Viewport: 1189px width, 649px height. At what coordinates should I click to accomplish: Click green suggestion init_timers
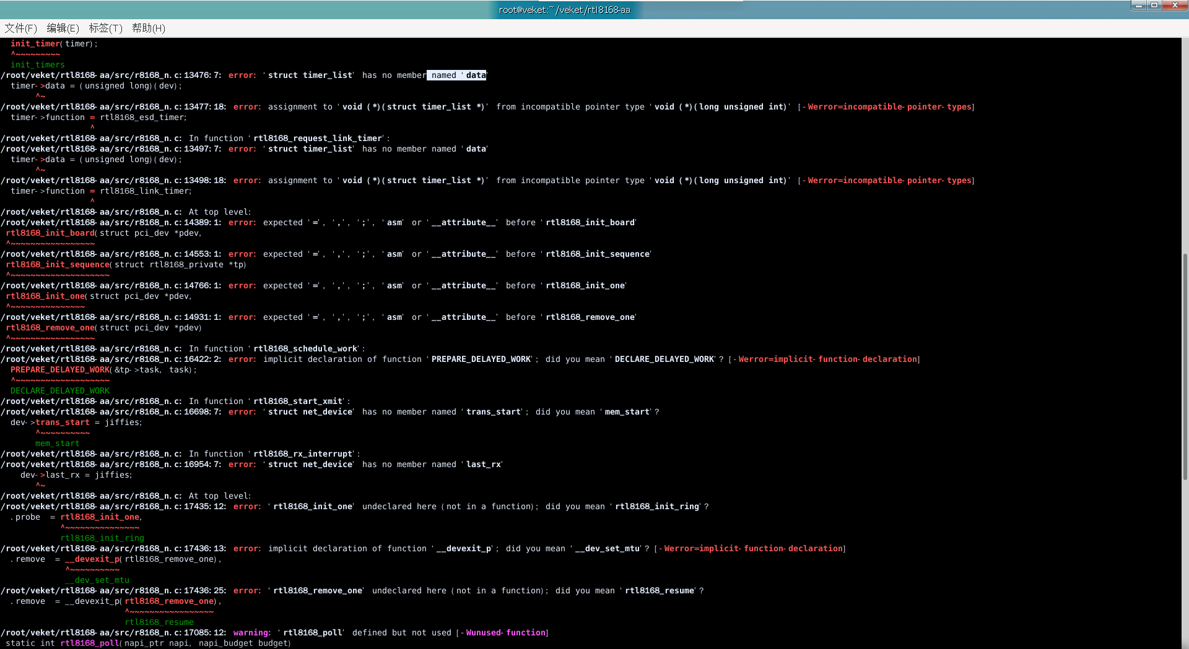pyautogui.click(x=38, y=65)
